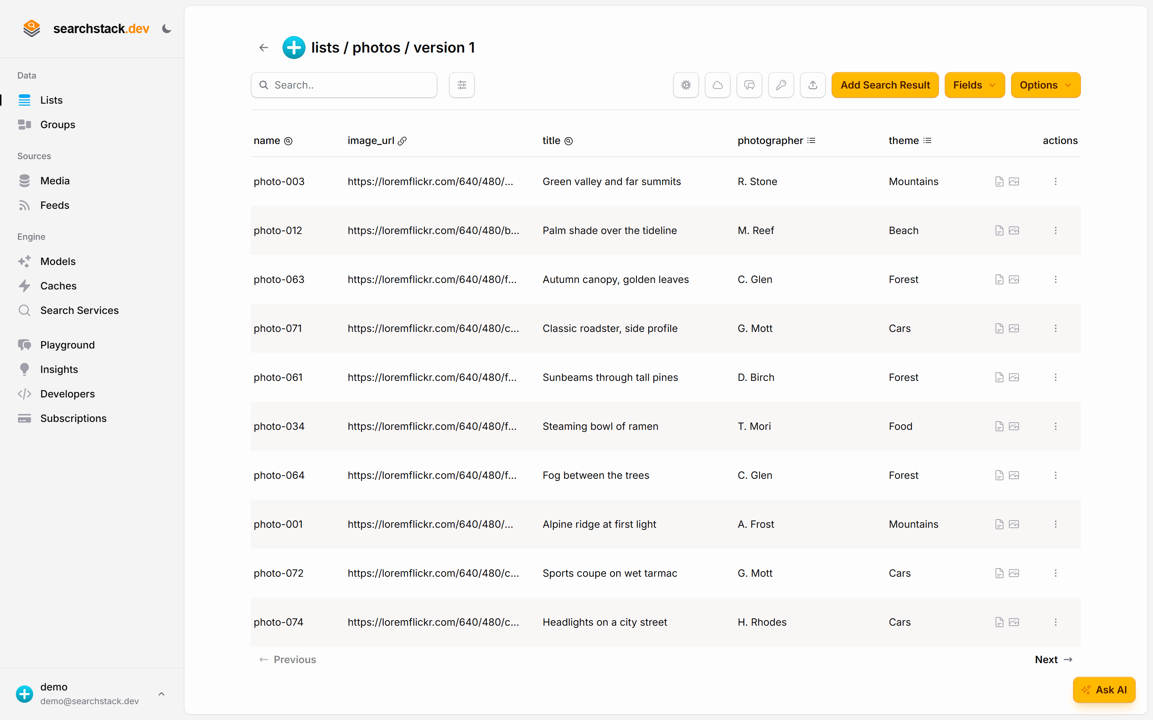Click the searchstack.dev logo
The image size is (1153, 720).
point(86,28)
